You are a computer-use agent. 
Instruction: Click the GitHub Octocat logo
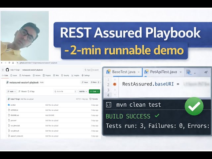tap(7, 70)
